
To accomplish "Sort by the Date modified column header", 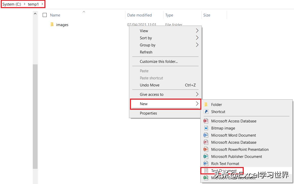I will point(139,15).
